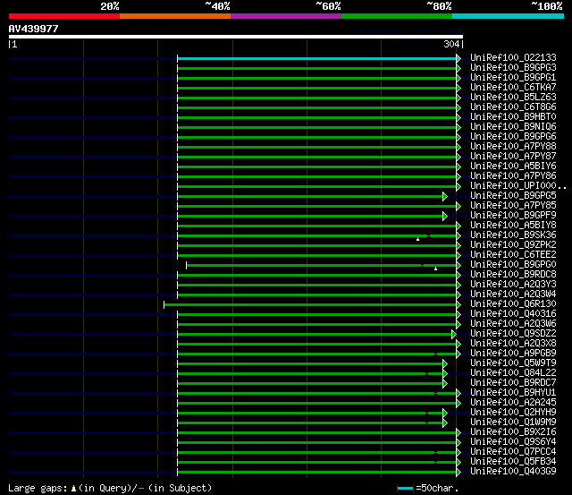The height and width of the screenshot is (495, 572).
Task: Click the green ~80% identity color segment
Action: pyautogui.click(x=397, y=16)
